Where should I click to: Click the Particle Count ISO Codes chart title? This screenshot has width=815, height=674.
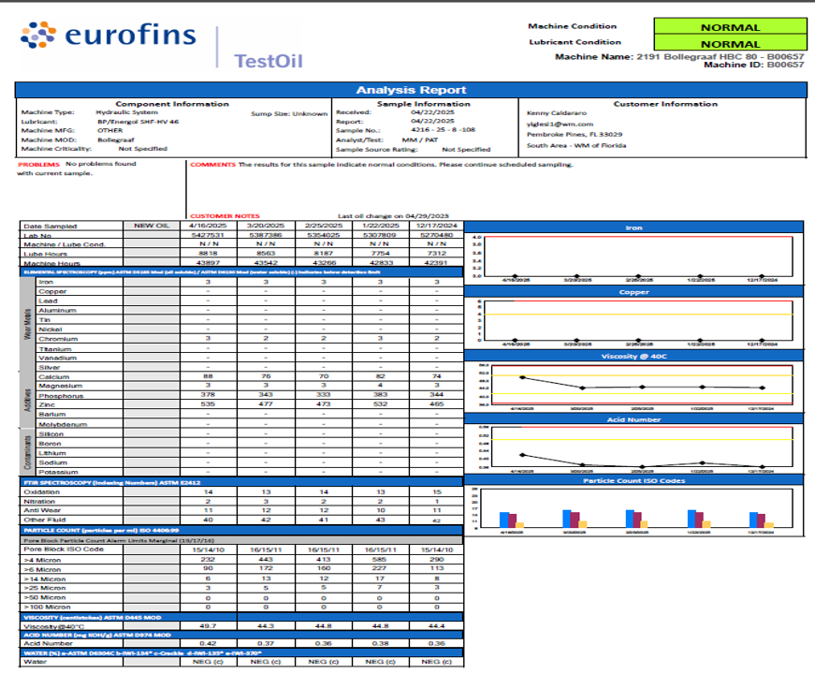(633, 480)
